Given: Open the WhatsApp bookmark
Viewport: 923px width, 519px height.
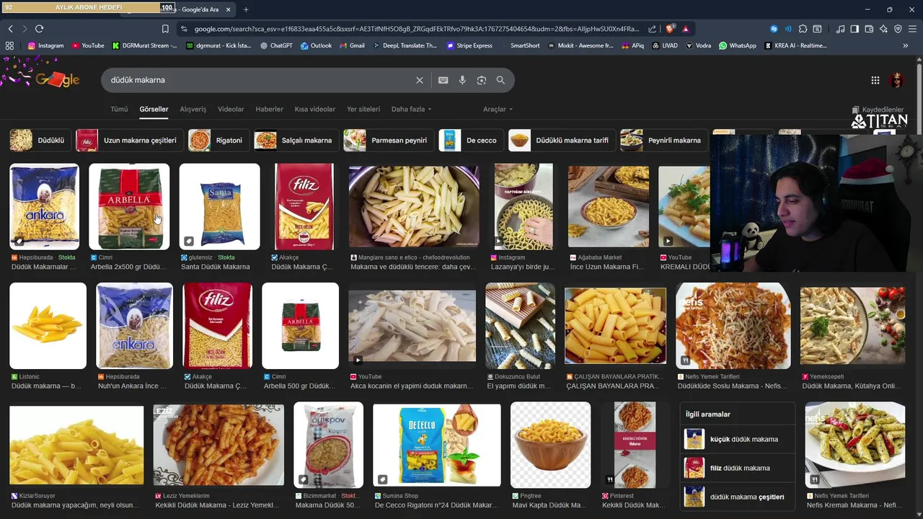Looking at the screenshot, I should (x=737, y=45).
